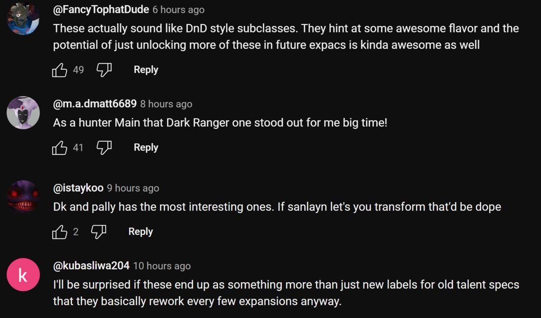Open @FancyTophatDude's channel via username
The height and width of the screenshot is (318, 541).
[x=101, y=9]
